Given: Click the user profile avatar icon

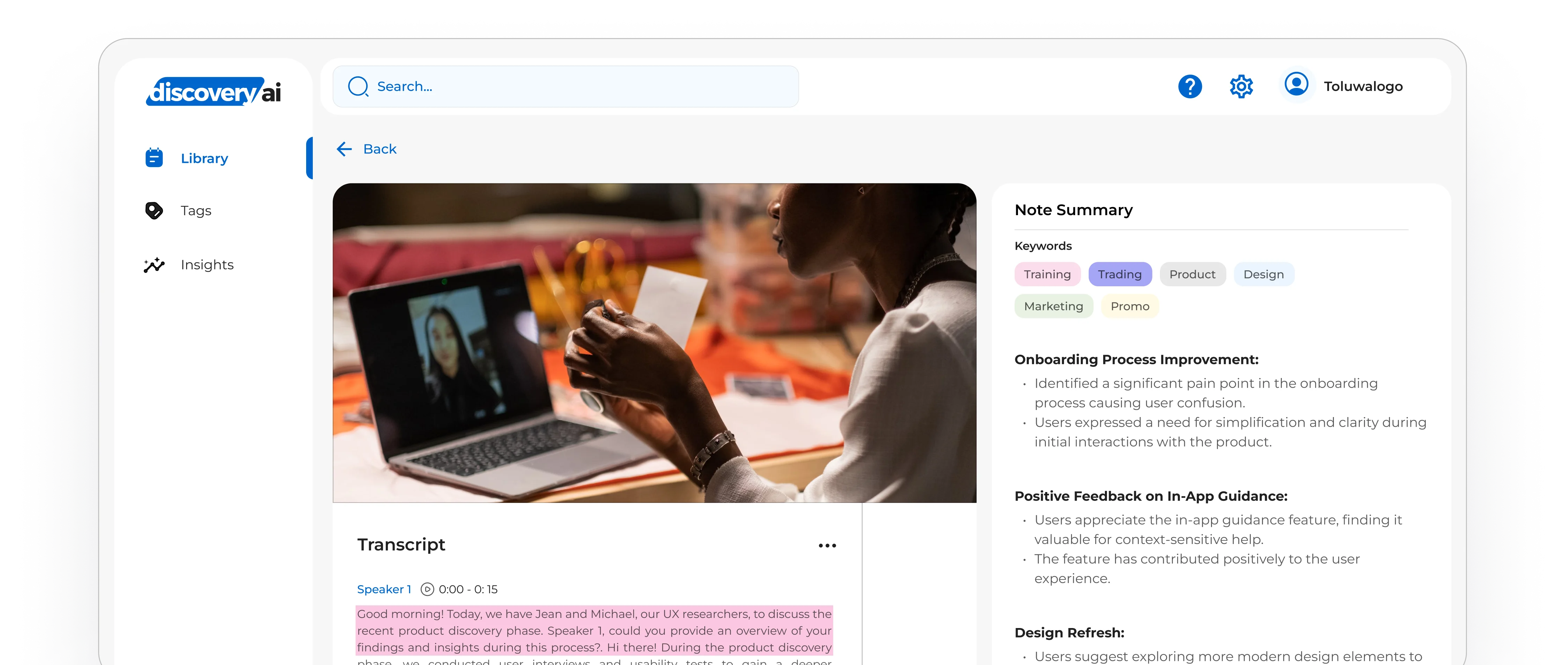Looking at the screenshot, I should [1297, 84].
